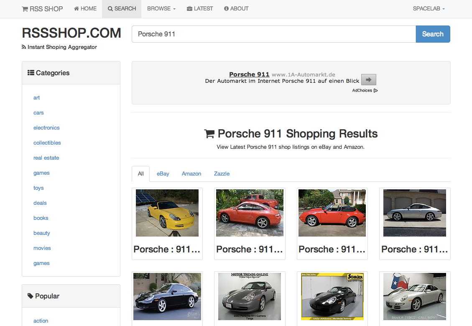Screen dimensions: 472x326
Task: Click the RSS SHOP cart brand logo
Action: point(43,9)
